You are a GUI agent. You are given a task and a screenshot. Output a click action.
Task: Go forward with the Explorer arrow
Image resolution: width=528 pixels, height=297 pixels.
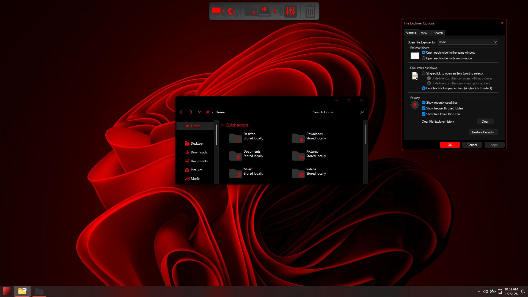(x=191, y=112)
